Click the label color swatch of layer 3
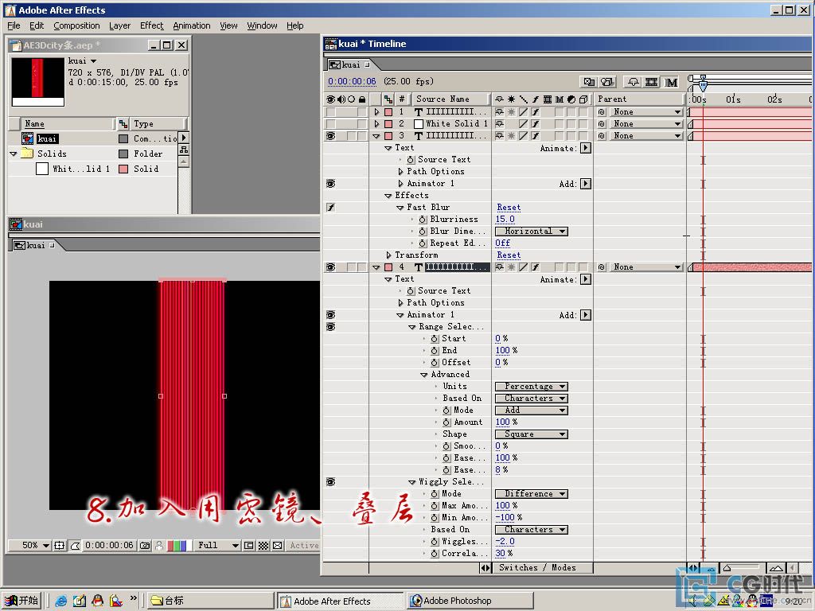Viewport: 815px width, 611px height. [x=388, y=135]
